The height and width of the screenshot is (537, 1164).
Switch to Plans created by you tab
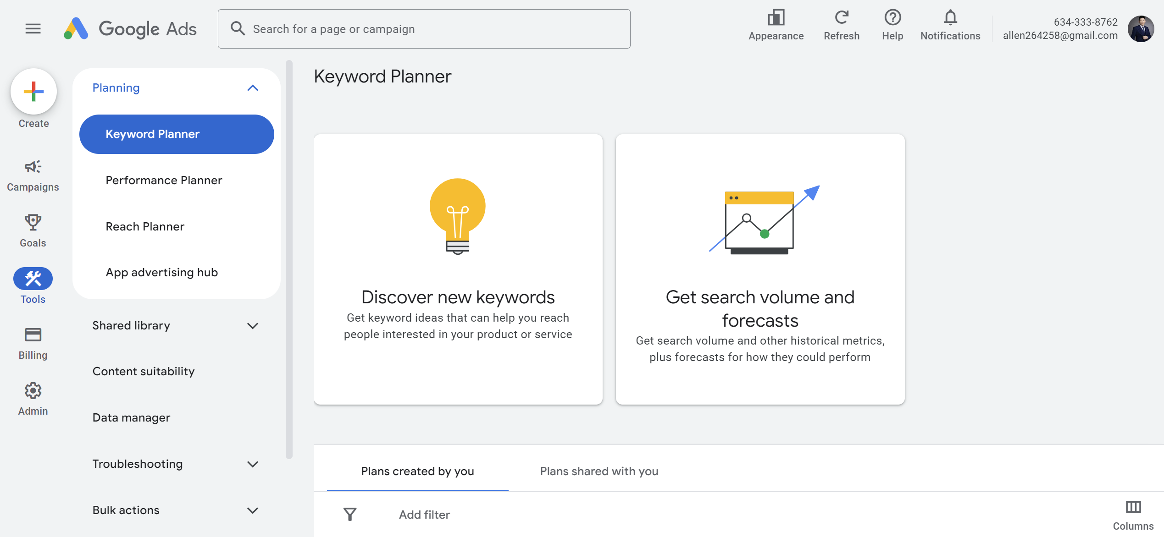[417, 471]
